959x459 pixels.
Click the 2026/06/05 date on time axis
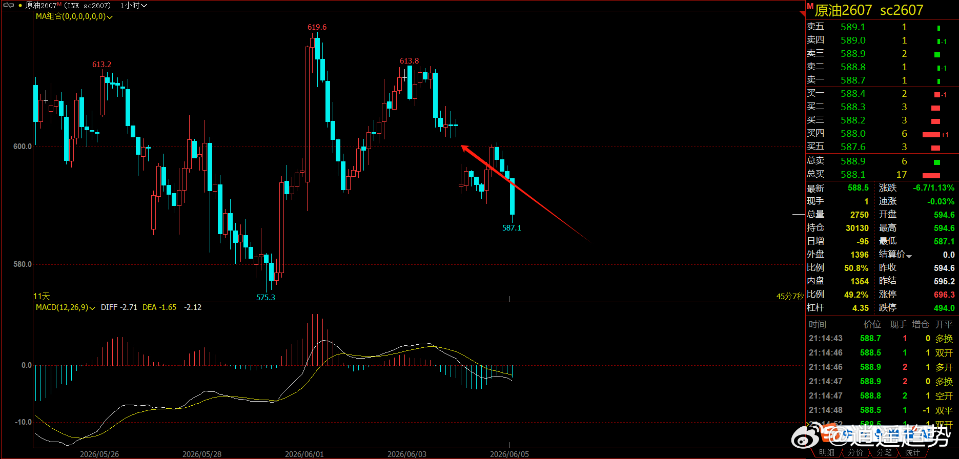(509, 454)
